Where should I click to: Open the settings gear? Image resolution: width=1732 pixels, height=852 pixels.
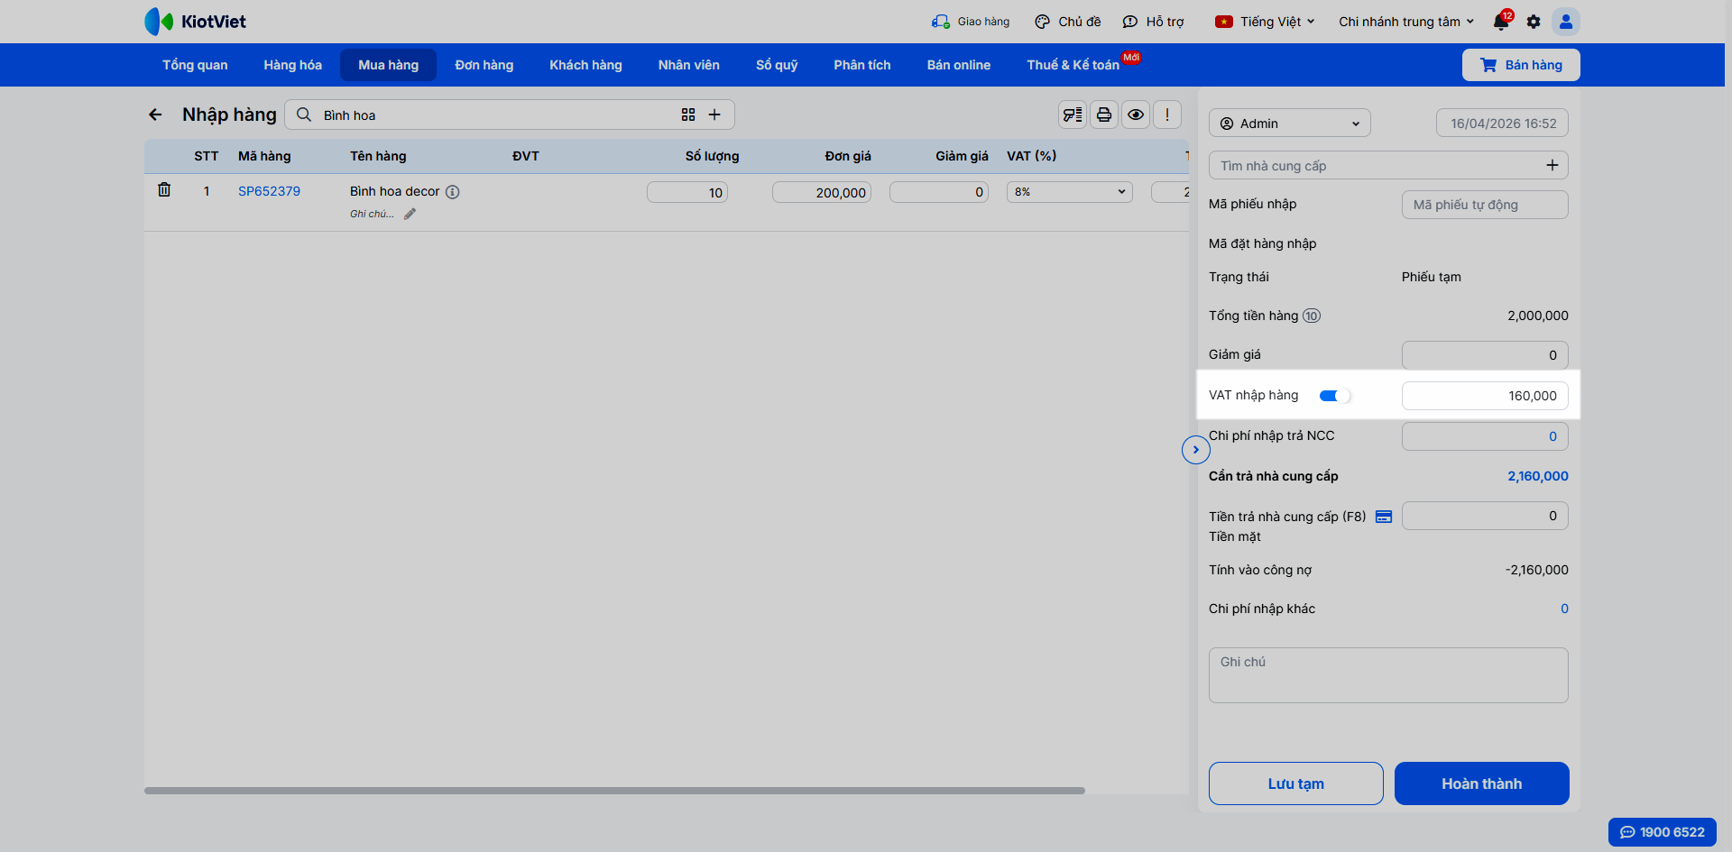click(x=1534, y=22)
